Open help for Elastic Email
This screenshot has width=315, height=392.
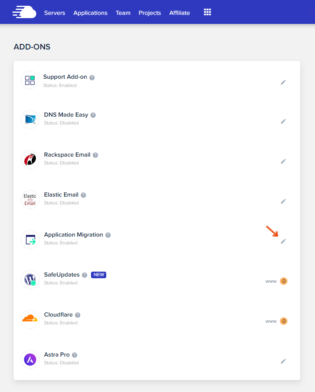(84, 195)
